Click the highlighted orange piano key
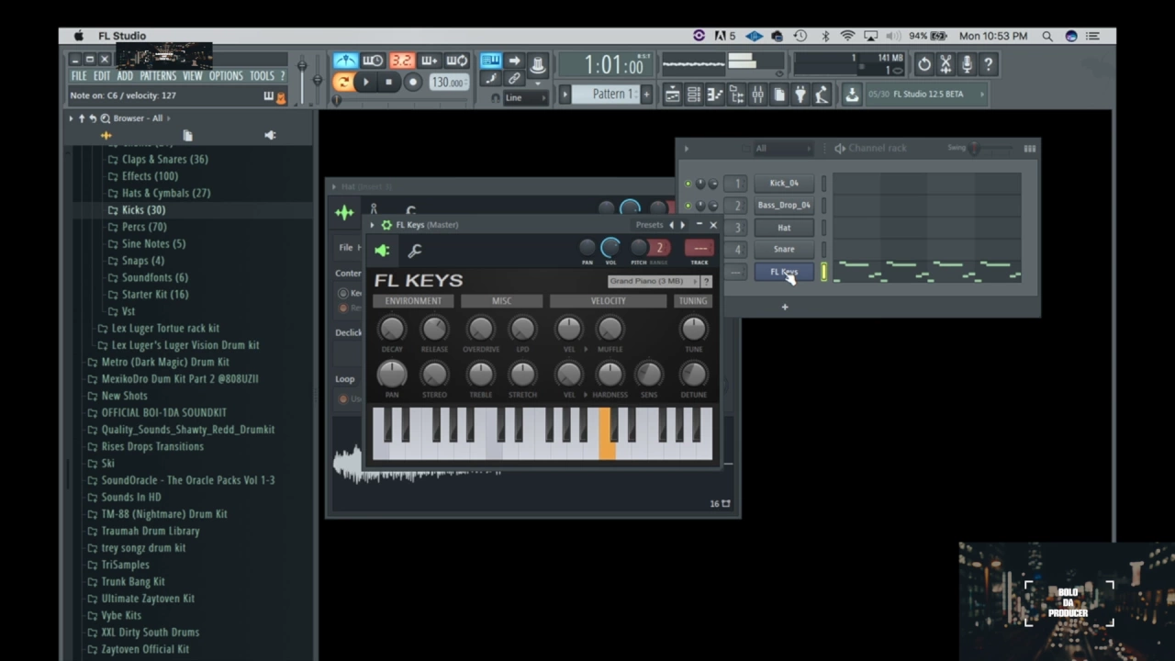 [607, 433]
